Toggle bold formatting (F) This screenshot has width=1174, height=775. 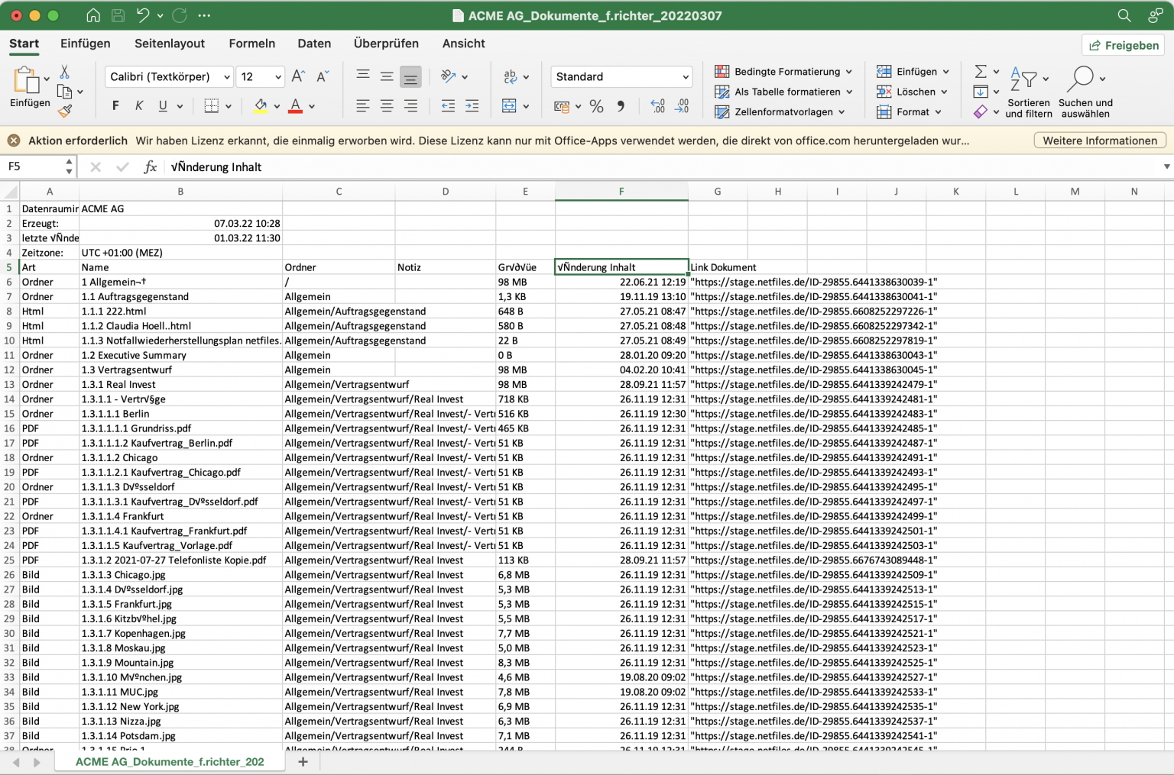coord(115,106)
